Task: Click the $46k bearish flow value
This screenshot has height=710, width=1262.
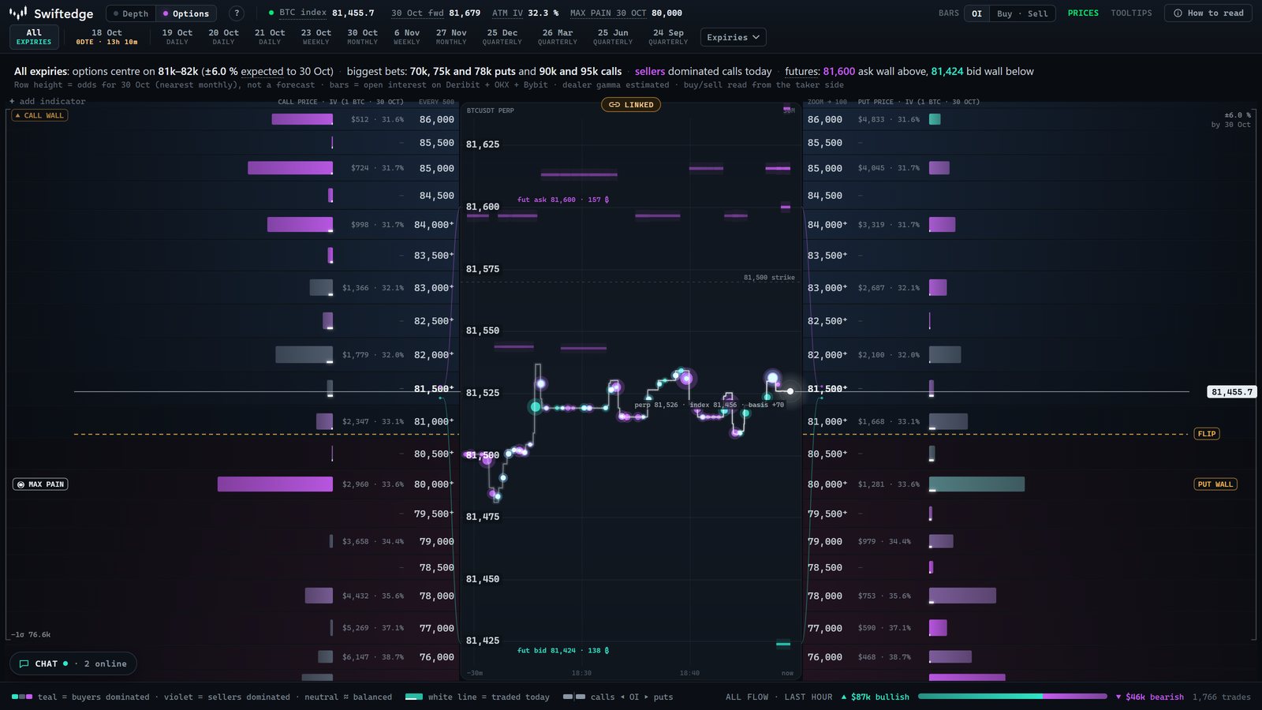Action: 1149,697
